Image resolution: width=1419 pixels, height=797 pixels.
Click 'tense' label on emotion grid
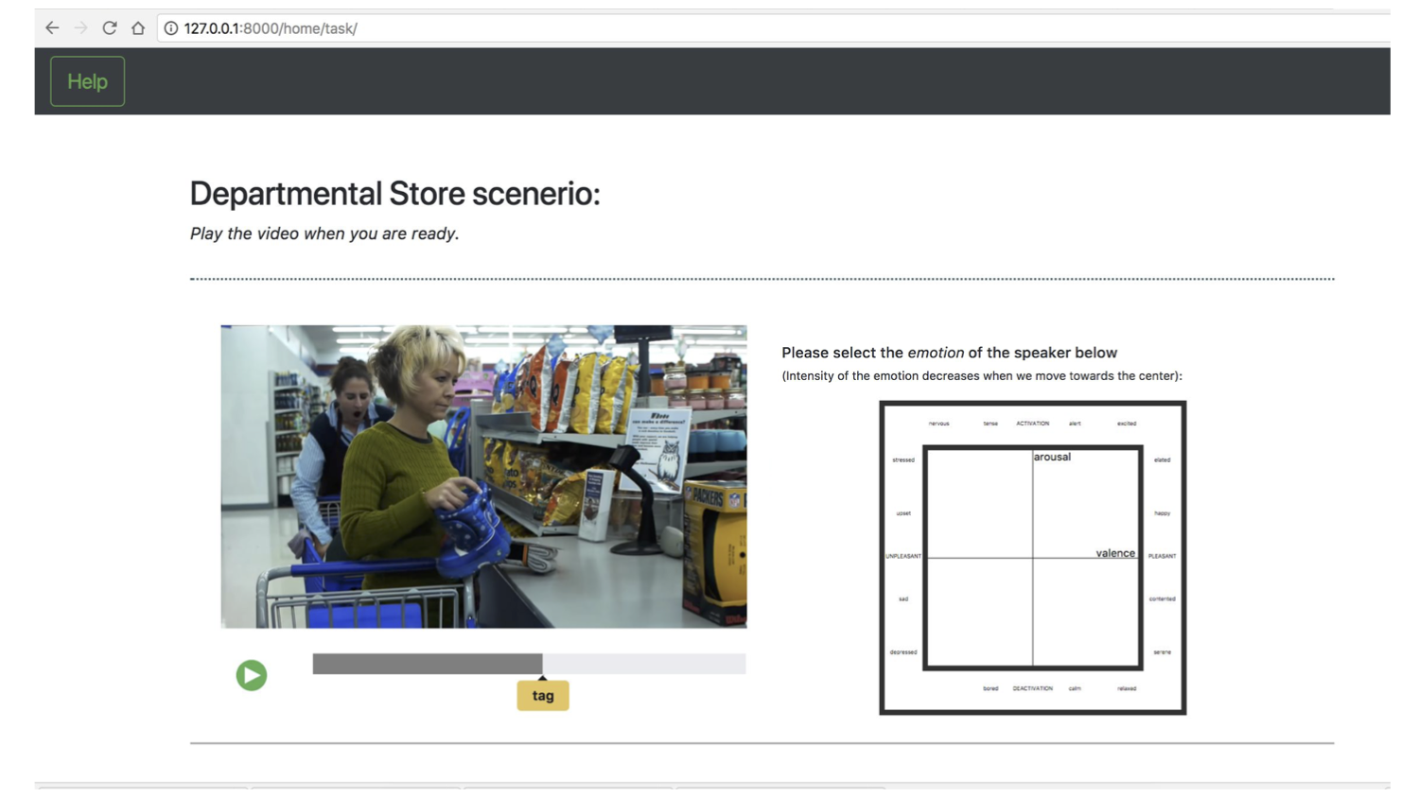tap(990, 424)
